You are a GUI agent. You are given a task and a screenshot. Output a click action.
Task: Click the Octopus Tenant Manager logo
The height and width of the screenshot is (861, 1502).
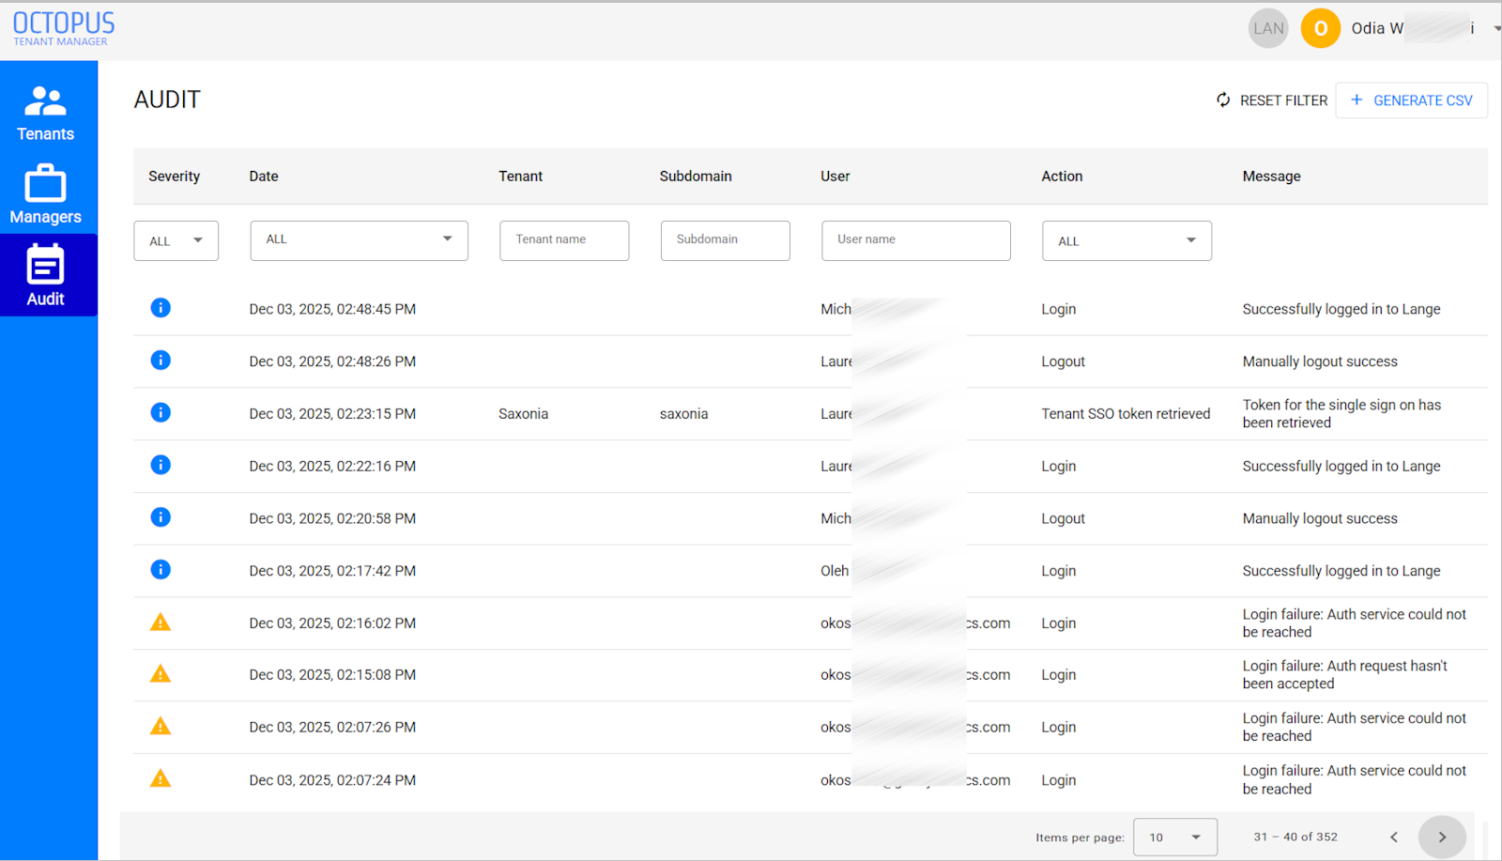click(64, 28)
